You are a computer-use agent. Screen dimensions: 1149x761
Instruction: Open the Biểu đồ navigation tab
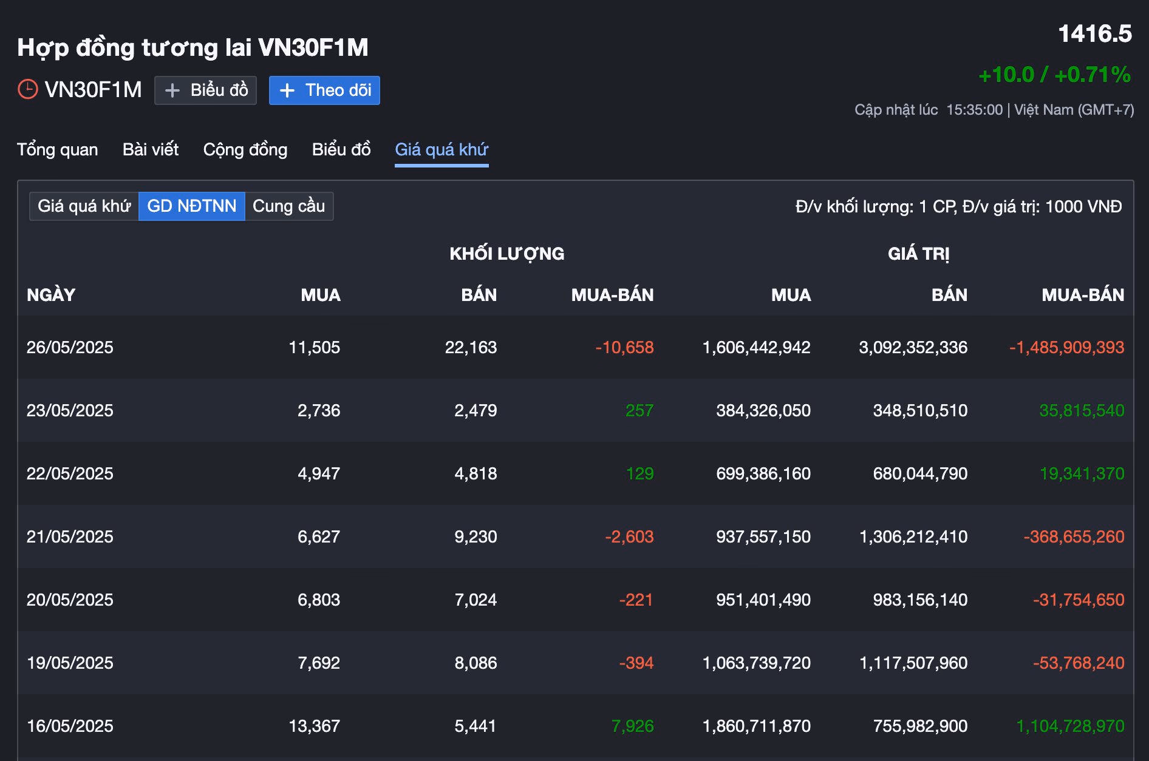[x=341, y=149]
